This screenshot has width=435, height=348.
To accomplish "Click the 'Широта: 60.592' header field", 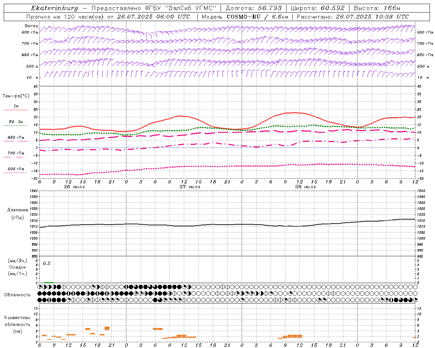I will [x=317, y=8].
